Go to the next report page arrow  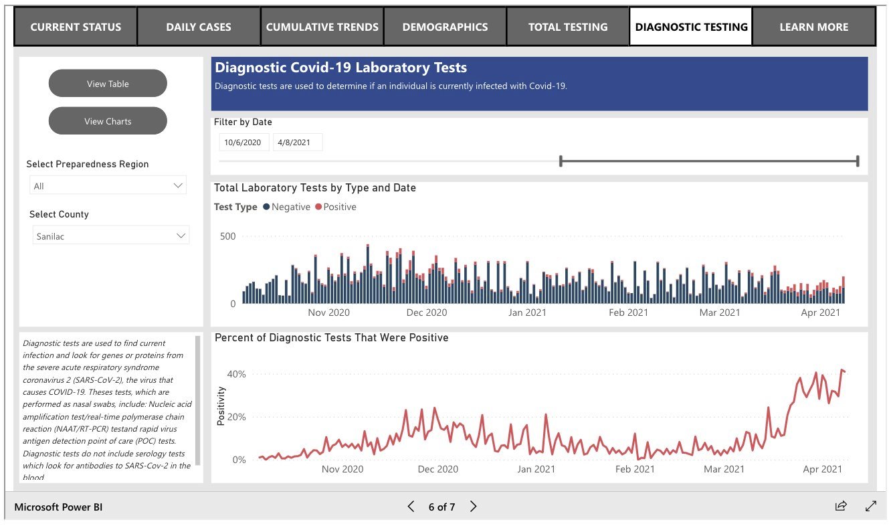tap(474, 507)
